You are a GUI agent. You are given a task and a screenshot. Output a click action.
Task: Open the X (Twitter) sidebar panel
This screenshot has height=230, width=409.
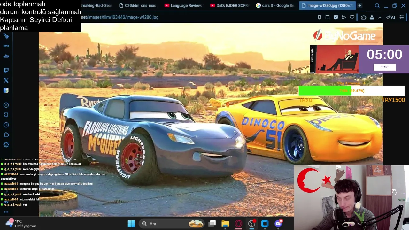tap(6, 80)
